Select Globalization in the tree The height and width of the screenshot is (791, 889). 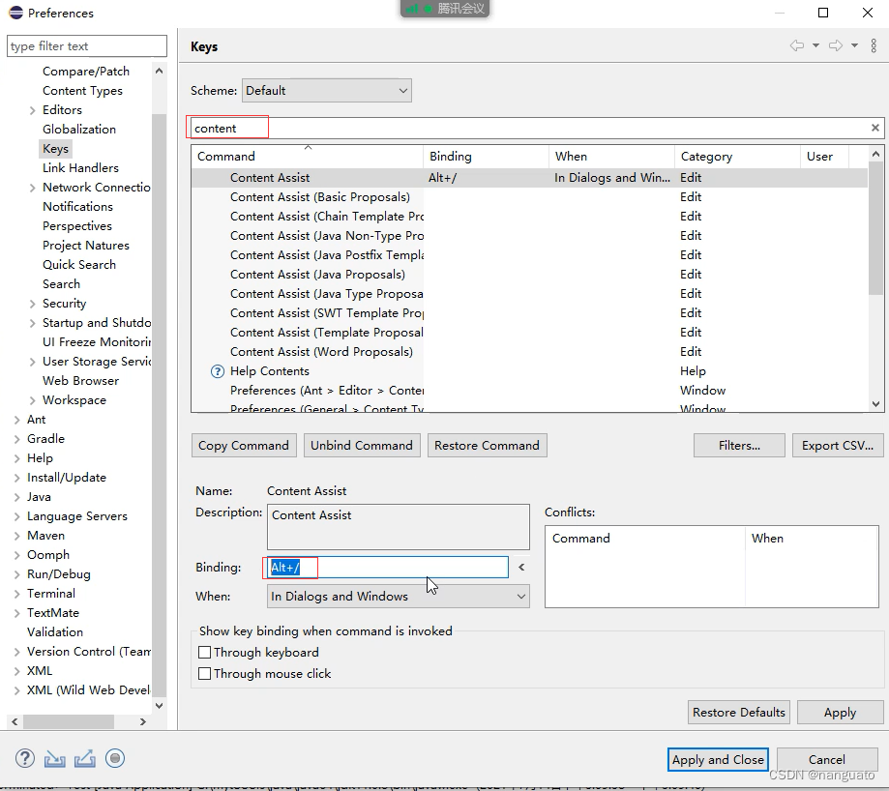pos(78,130)
